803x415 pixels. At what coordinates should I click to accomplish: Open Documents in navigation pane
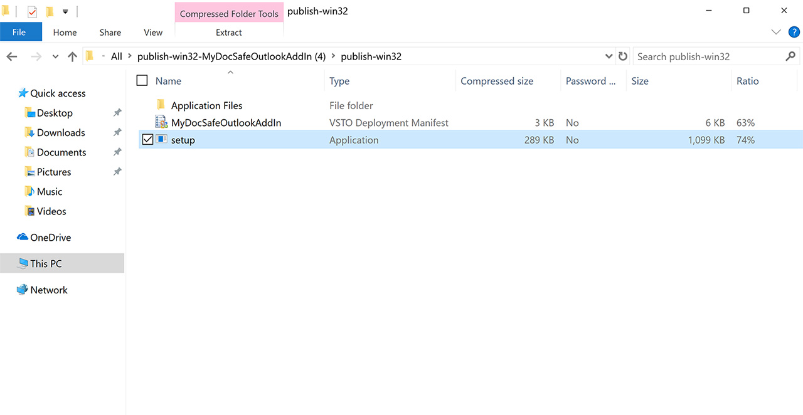pos(61,152)
